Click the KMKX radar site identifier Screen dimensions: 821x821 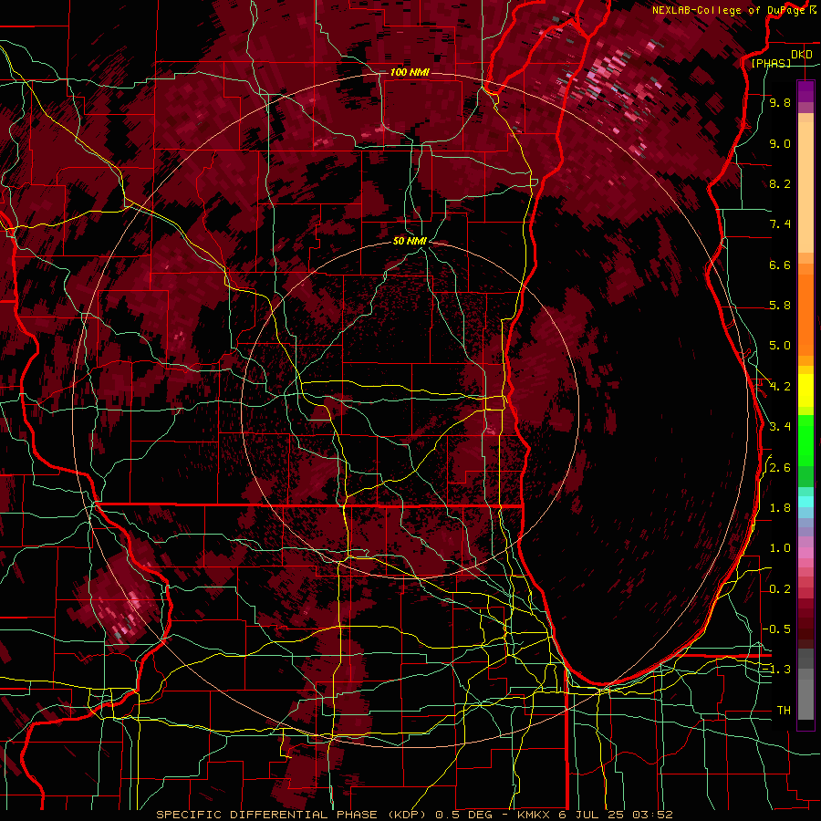535,815
